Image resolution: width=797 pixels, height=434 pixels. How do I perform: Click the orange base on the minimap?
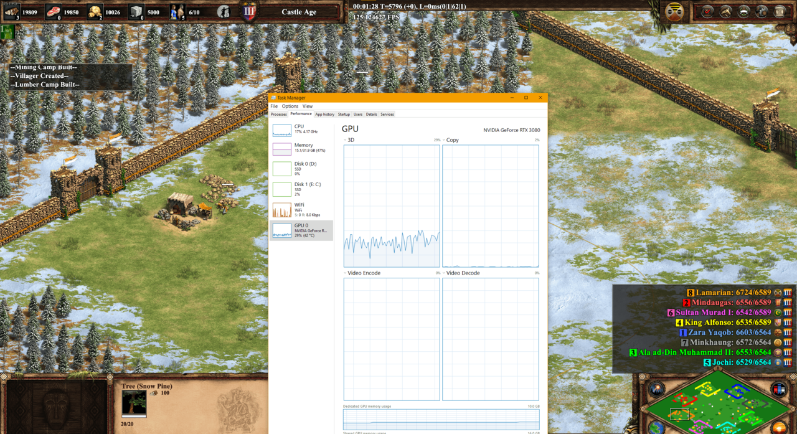pyautogui.click(x=681, y=413)
